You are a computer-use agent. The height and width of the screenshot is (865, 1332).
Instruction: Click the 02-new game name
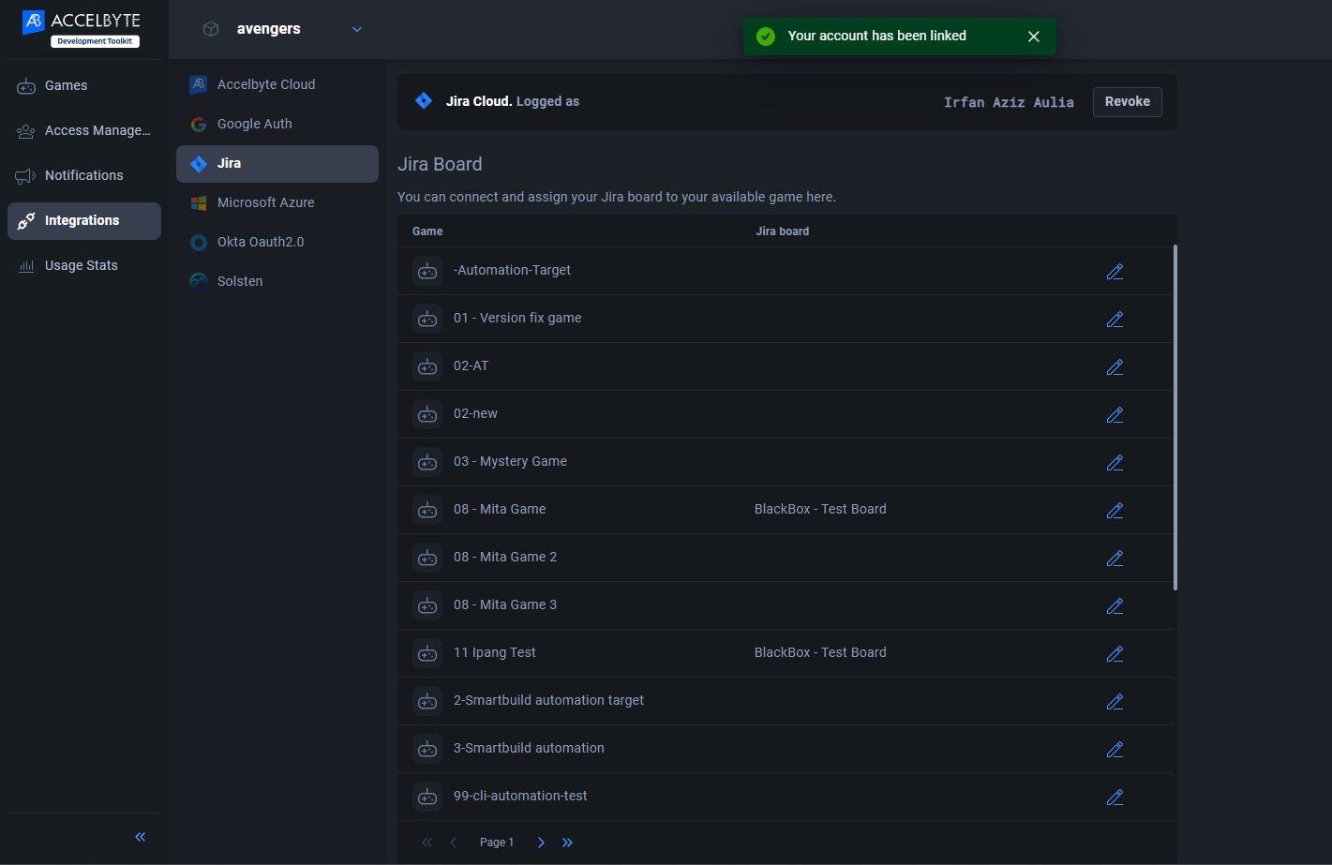point(475,413)
